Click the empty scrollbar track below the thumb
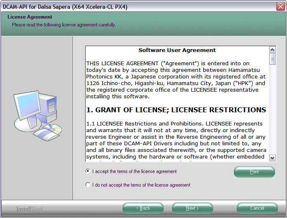The image size is (287, 218). pyautogui.click(x=273, y=111)
